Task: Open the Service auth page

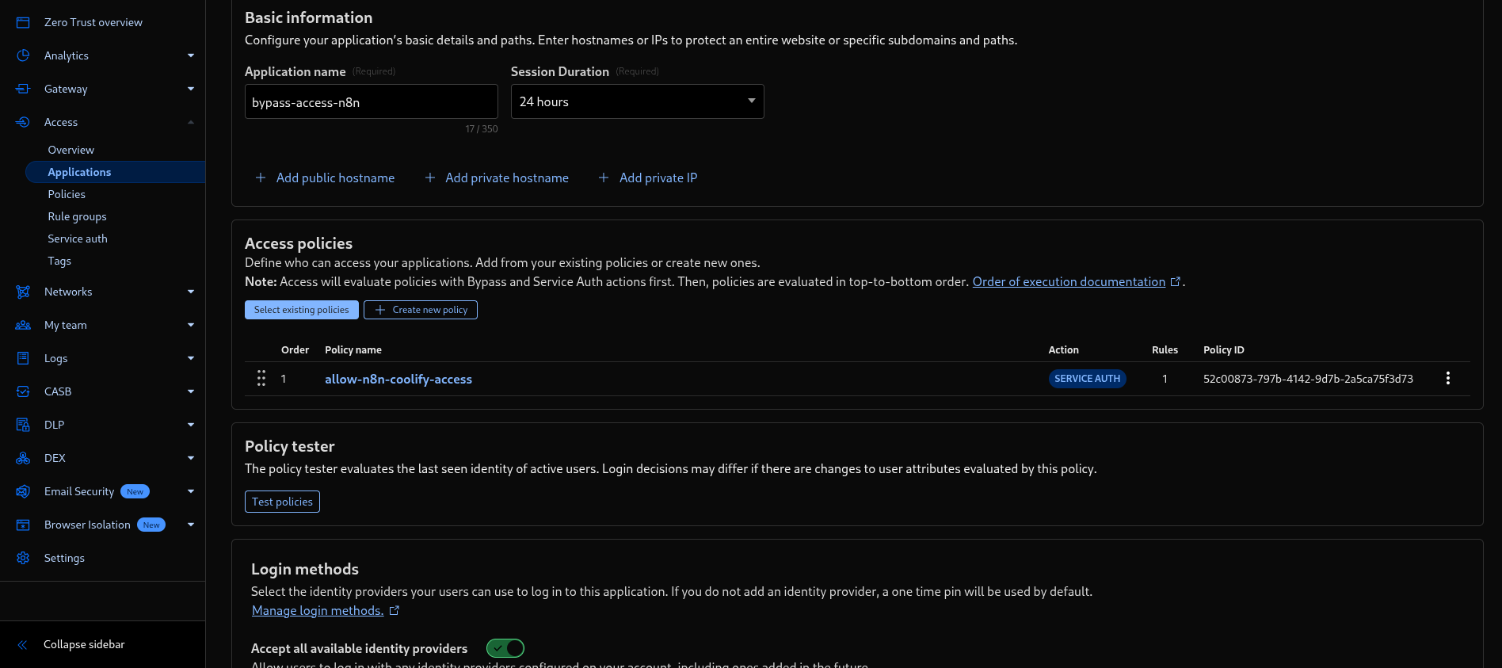Action: tap(78, 239)
